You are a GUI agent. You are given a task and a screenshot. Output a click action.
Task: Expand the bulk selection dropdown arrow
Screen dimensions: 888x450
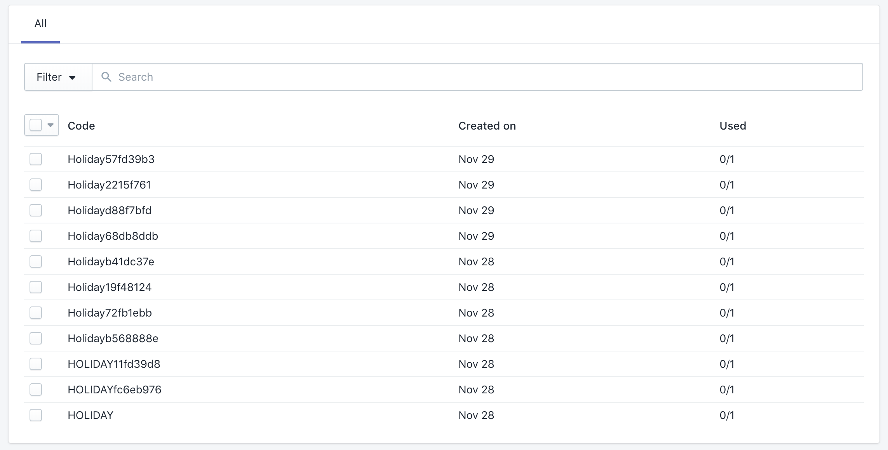[50, 125]
